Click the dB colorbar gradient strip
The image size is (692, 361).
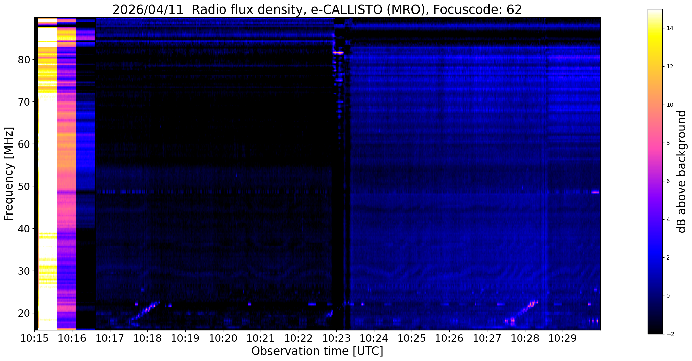tap(655, 172)
